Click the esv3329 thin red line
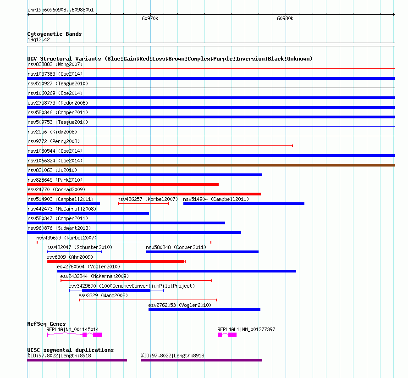408x378 pixels. tap(148, 300)
